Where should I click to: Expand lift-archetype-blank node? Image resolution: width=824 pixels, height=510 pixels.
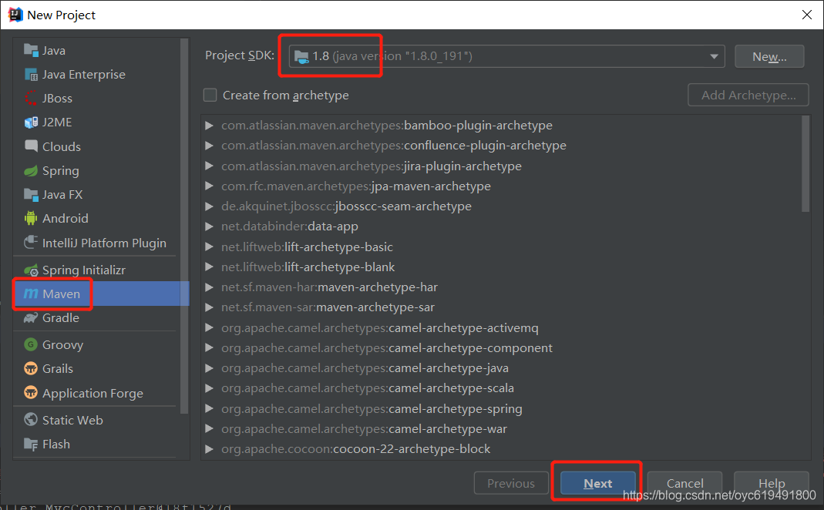[x=209, y=267]
